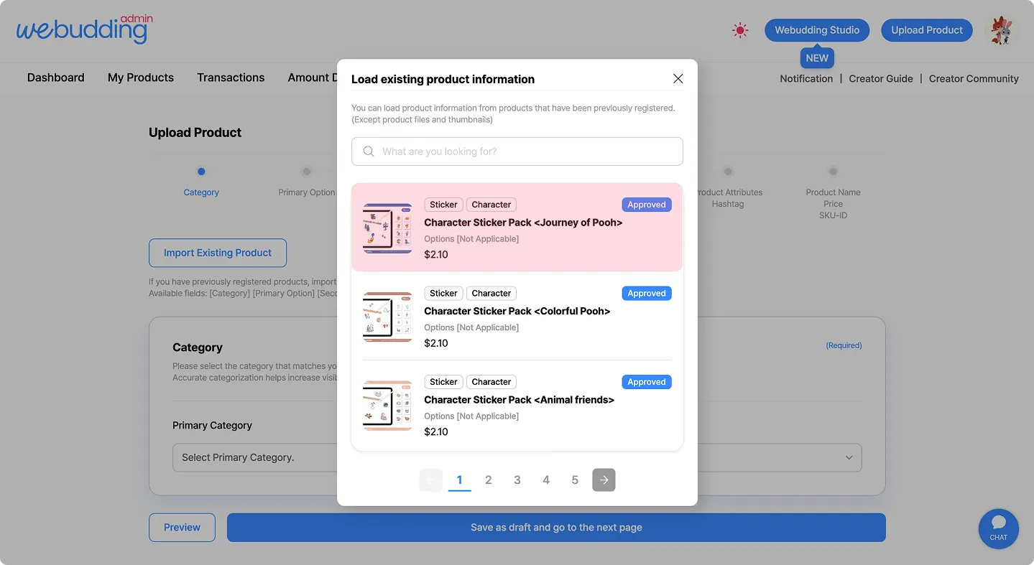Click 'Options [Not Applicable]' on Journey of Pooh
The image size is (1034, 565).
click(471, 238)
